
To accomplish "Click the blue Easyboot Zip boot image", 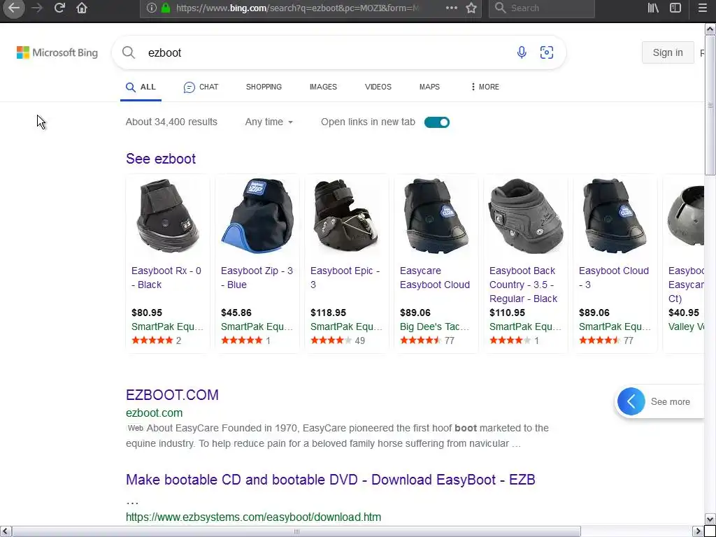I will click(257, 216).
